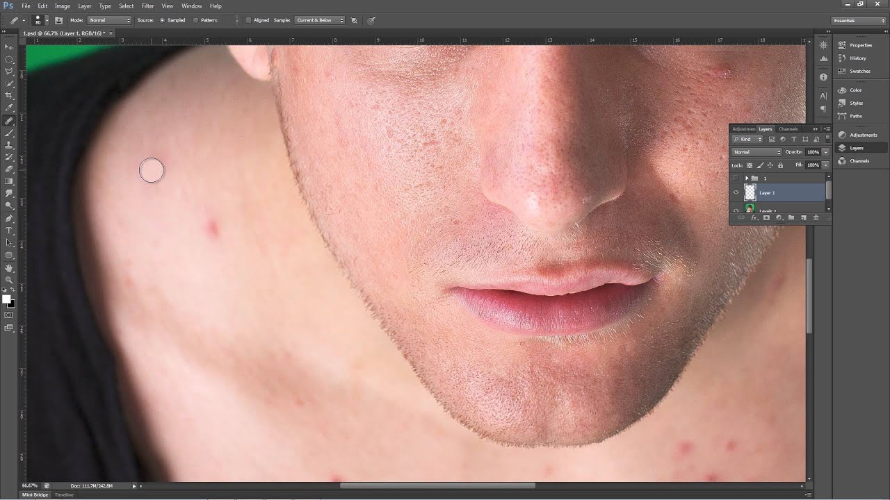Toggle Clone Source panel button
Image resolution: width=890 pixels, height=500 pixels.
tap(58, 20)
